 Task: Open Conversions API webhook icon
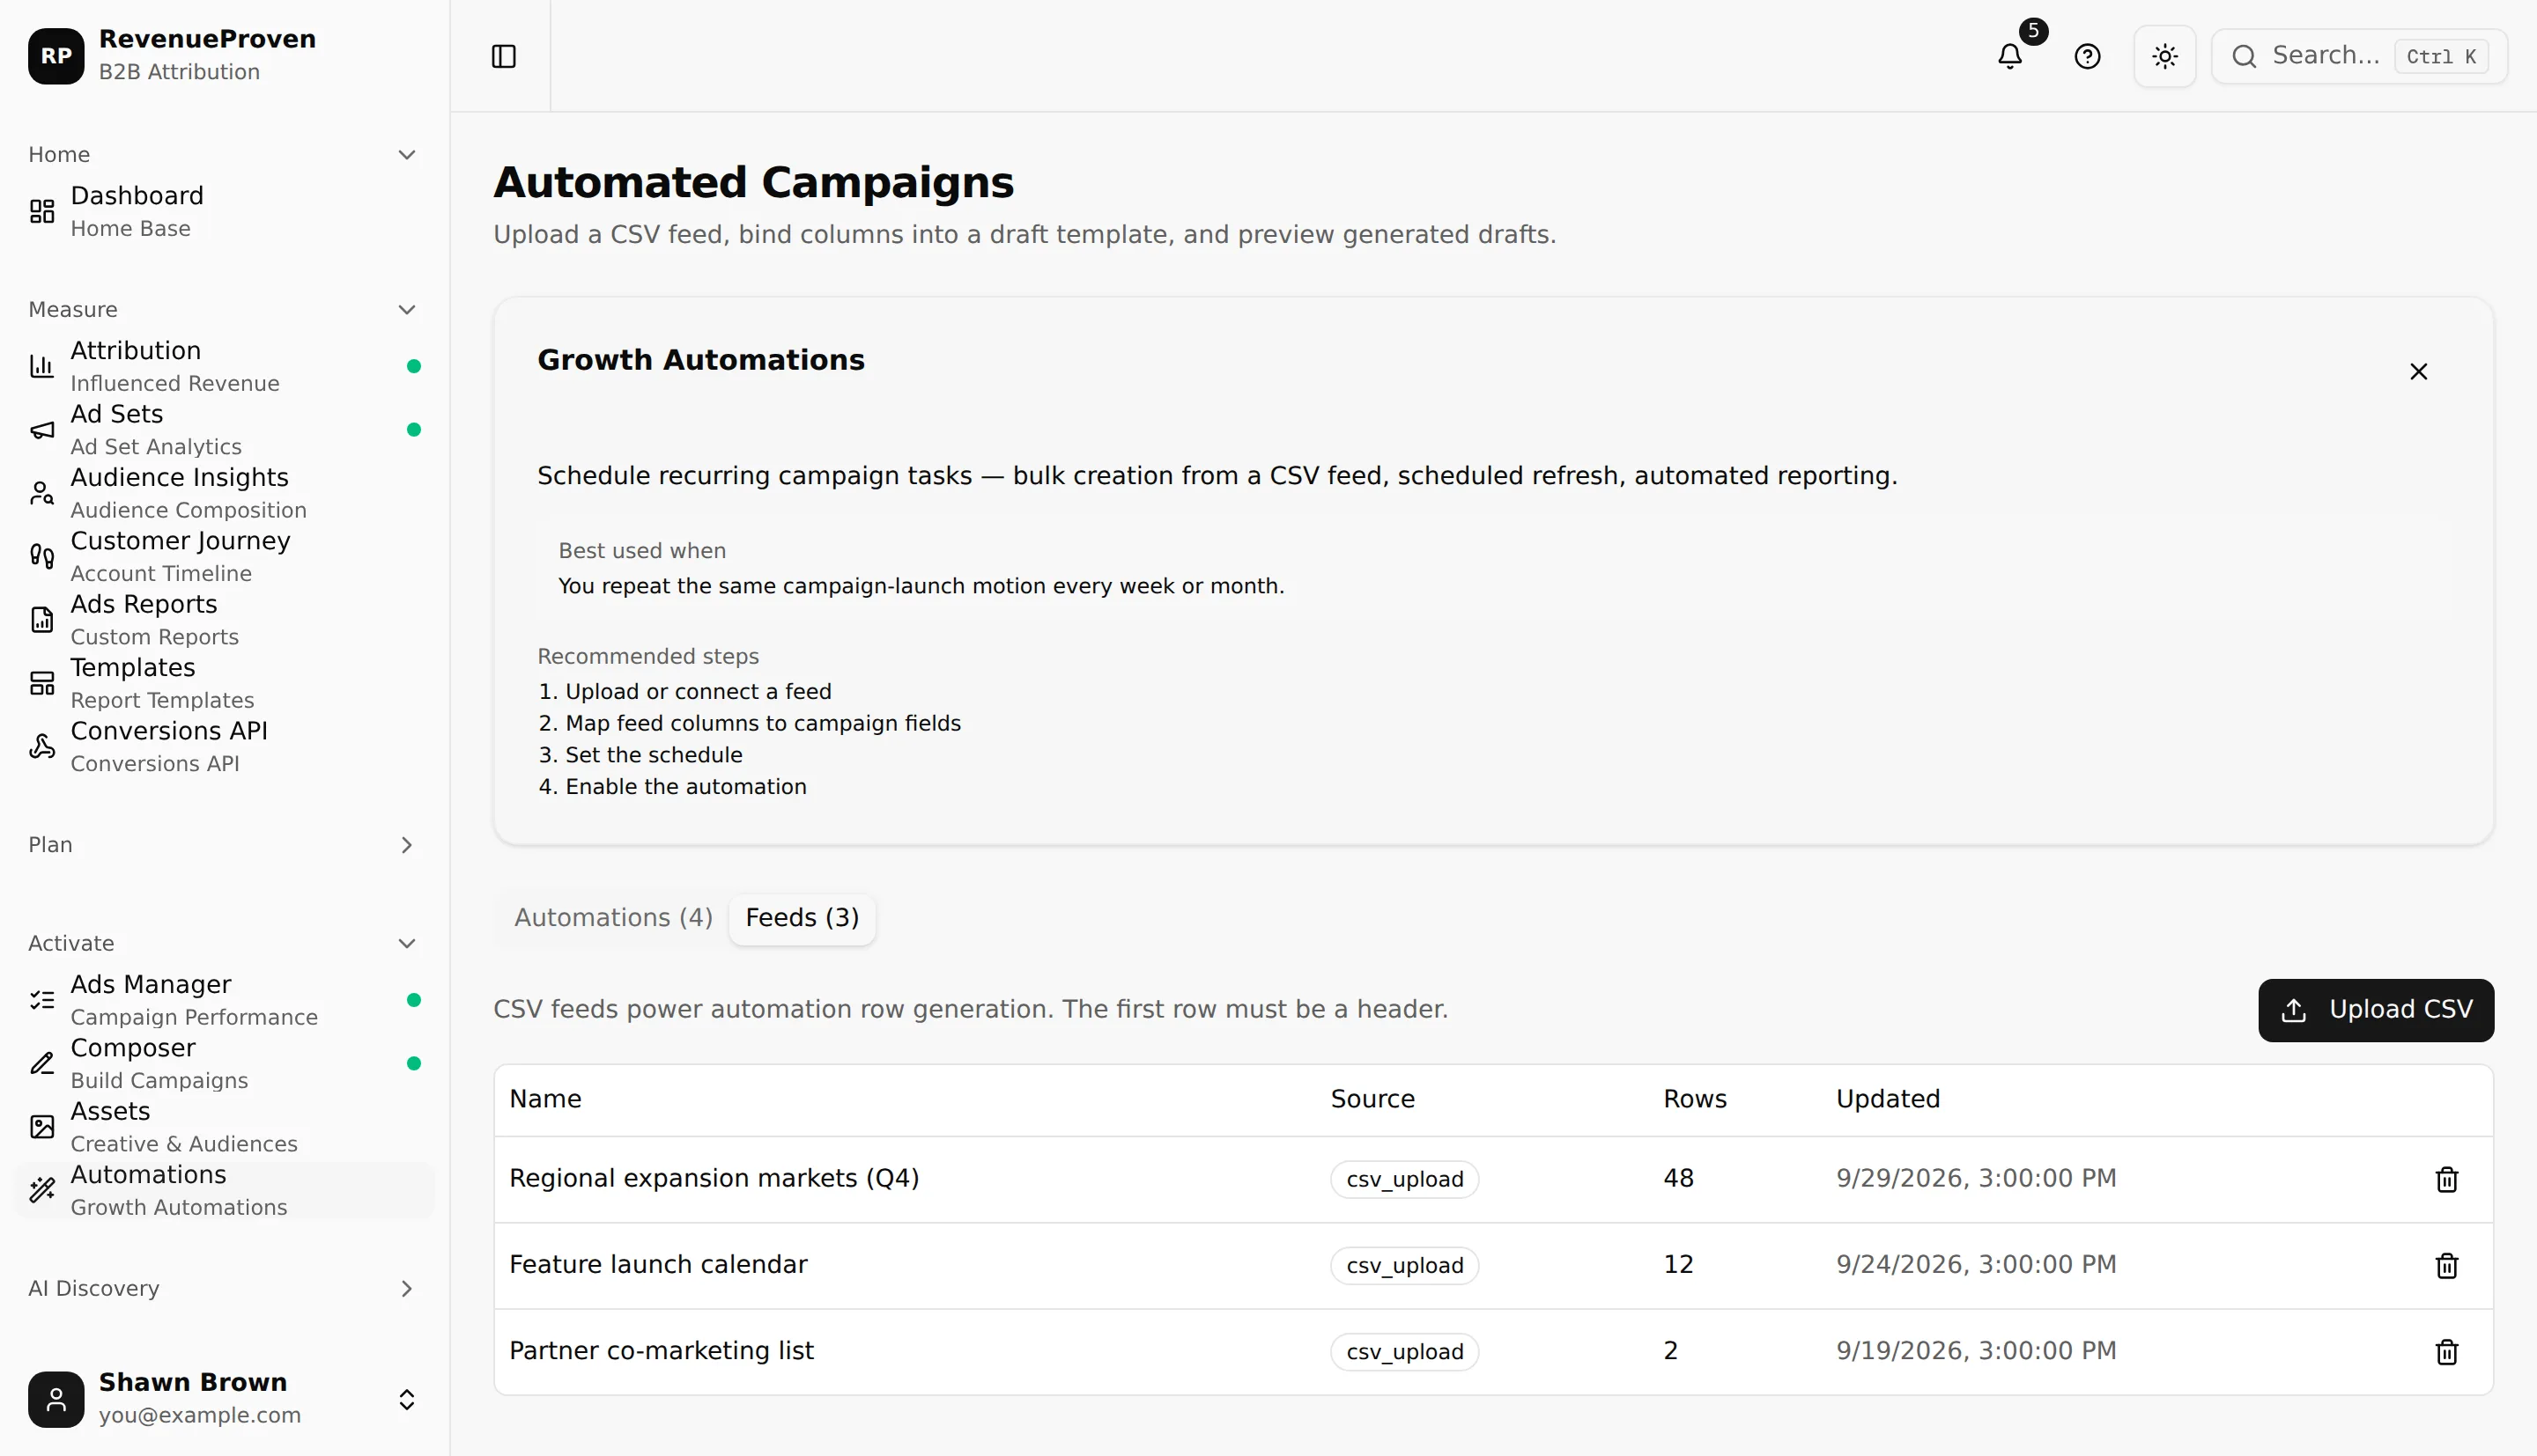[x=42, y=746]
